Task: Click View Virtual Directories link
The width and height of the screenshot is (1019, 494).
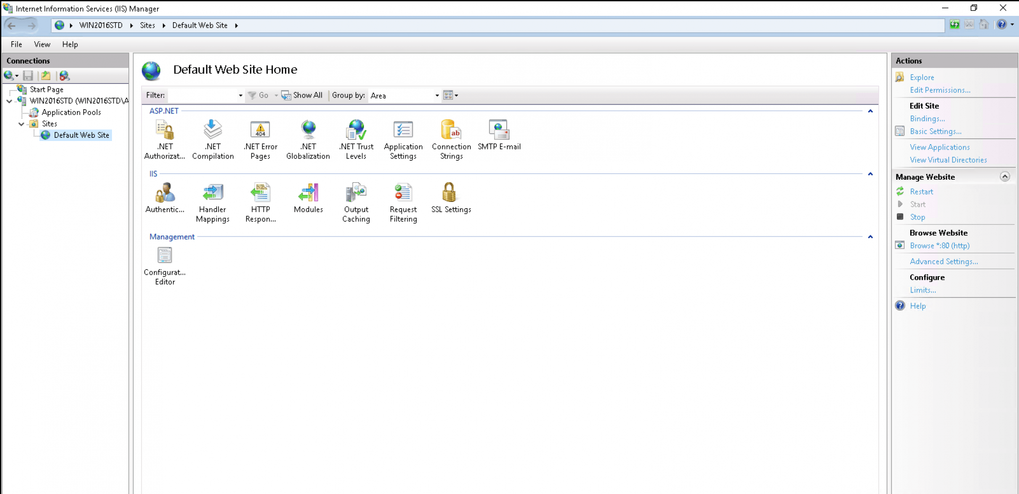Action: click(x=948, y=160)
